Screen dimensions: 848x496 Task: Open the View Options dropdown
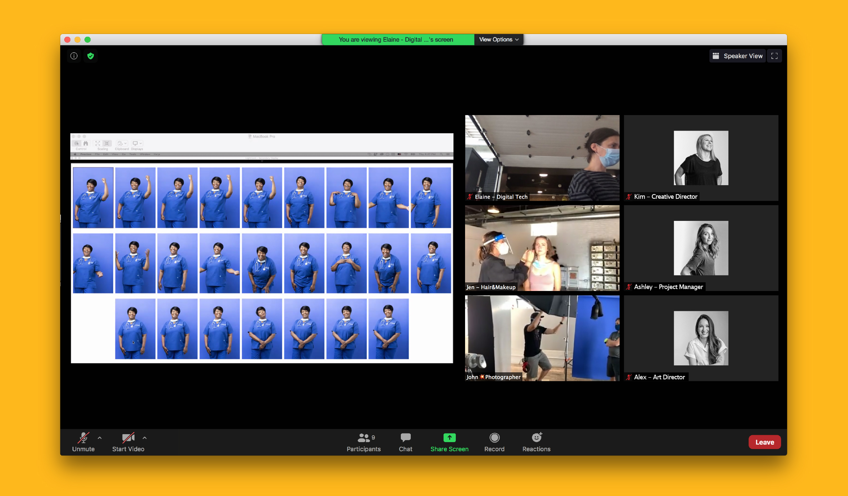[499, 39]
